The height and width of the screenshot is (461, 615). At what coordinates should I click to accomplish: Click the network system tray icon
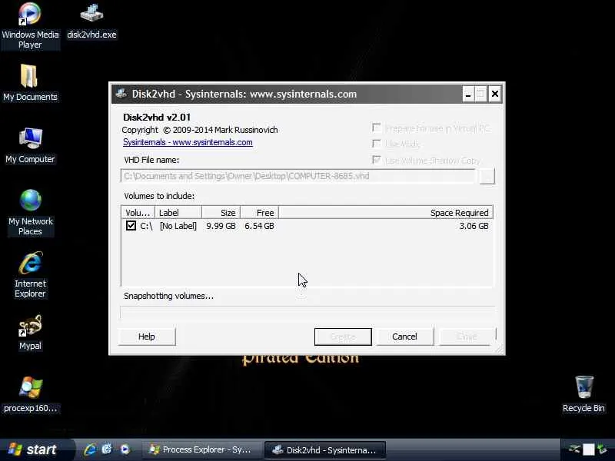pyautogui.click(x=574, y=449)
